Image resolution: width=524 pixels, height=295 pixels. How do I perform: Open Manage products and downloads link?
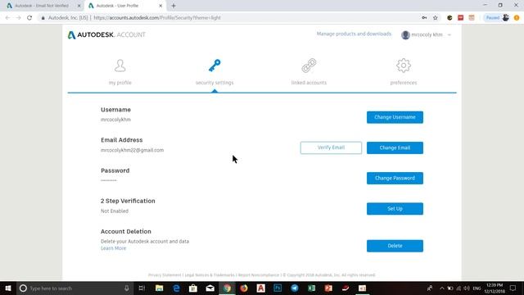click(354, 34)
